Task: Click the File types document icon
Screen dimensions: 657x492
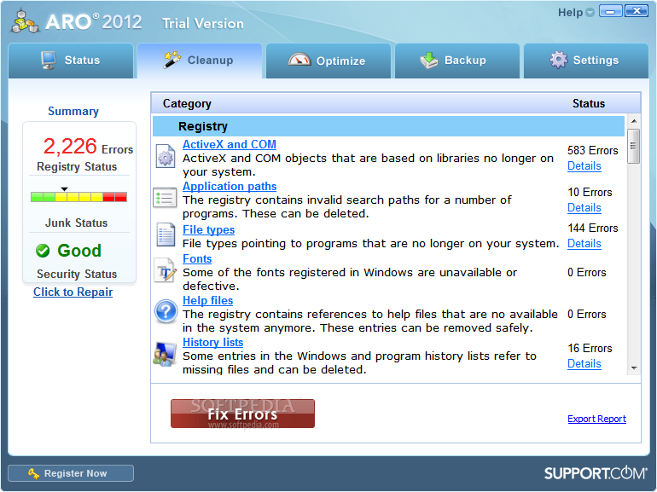Action: (166, 234)
